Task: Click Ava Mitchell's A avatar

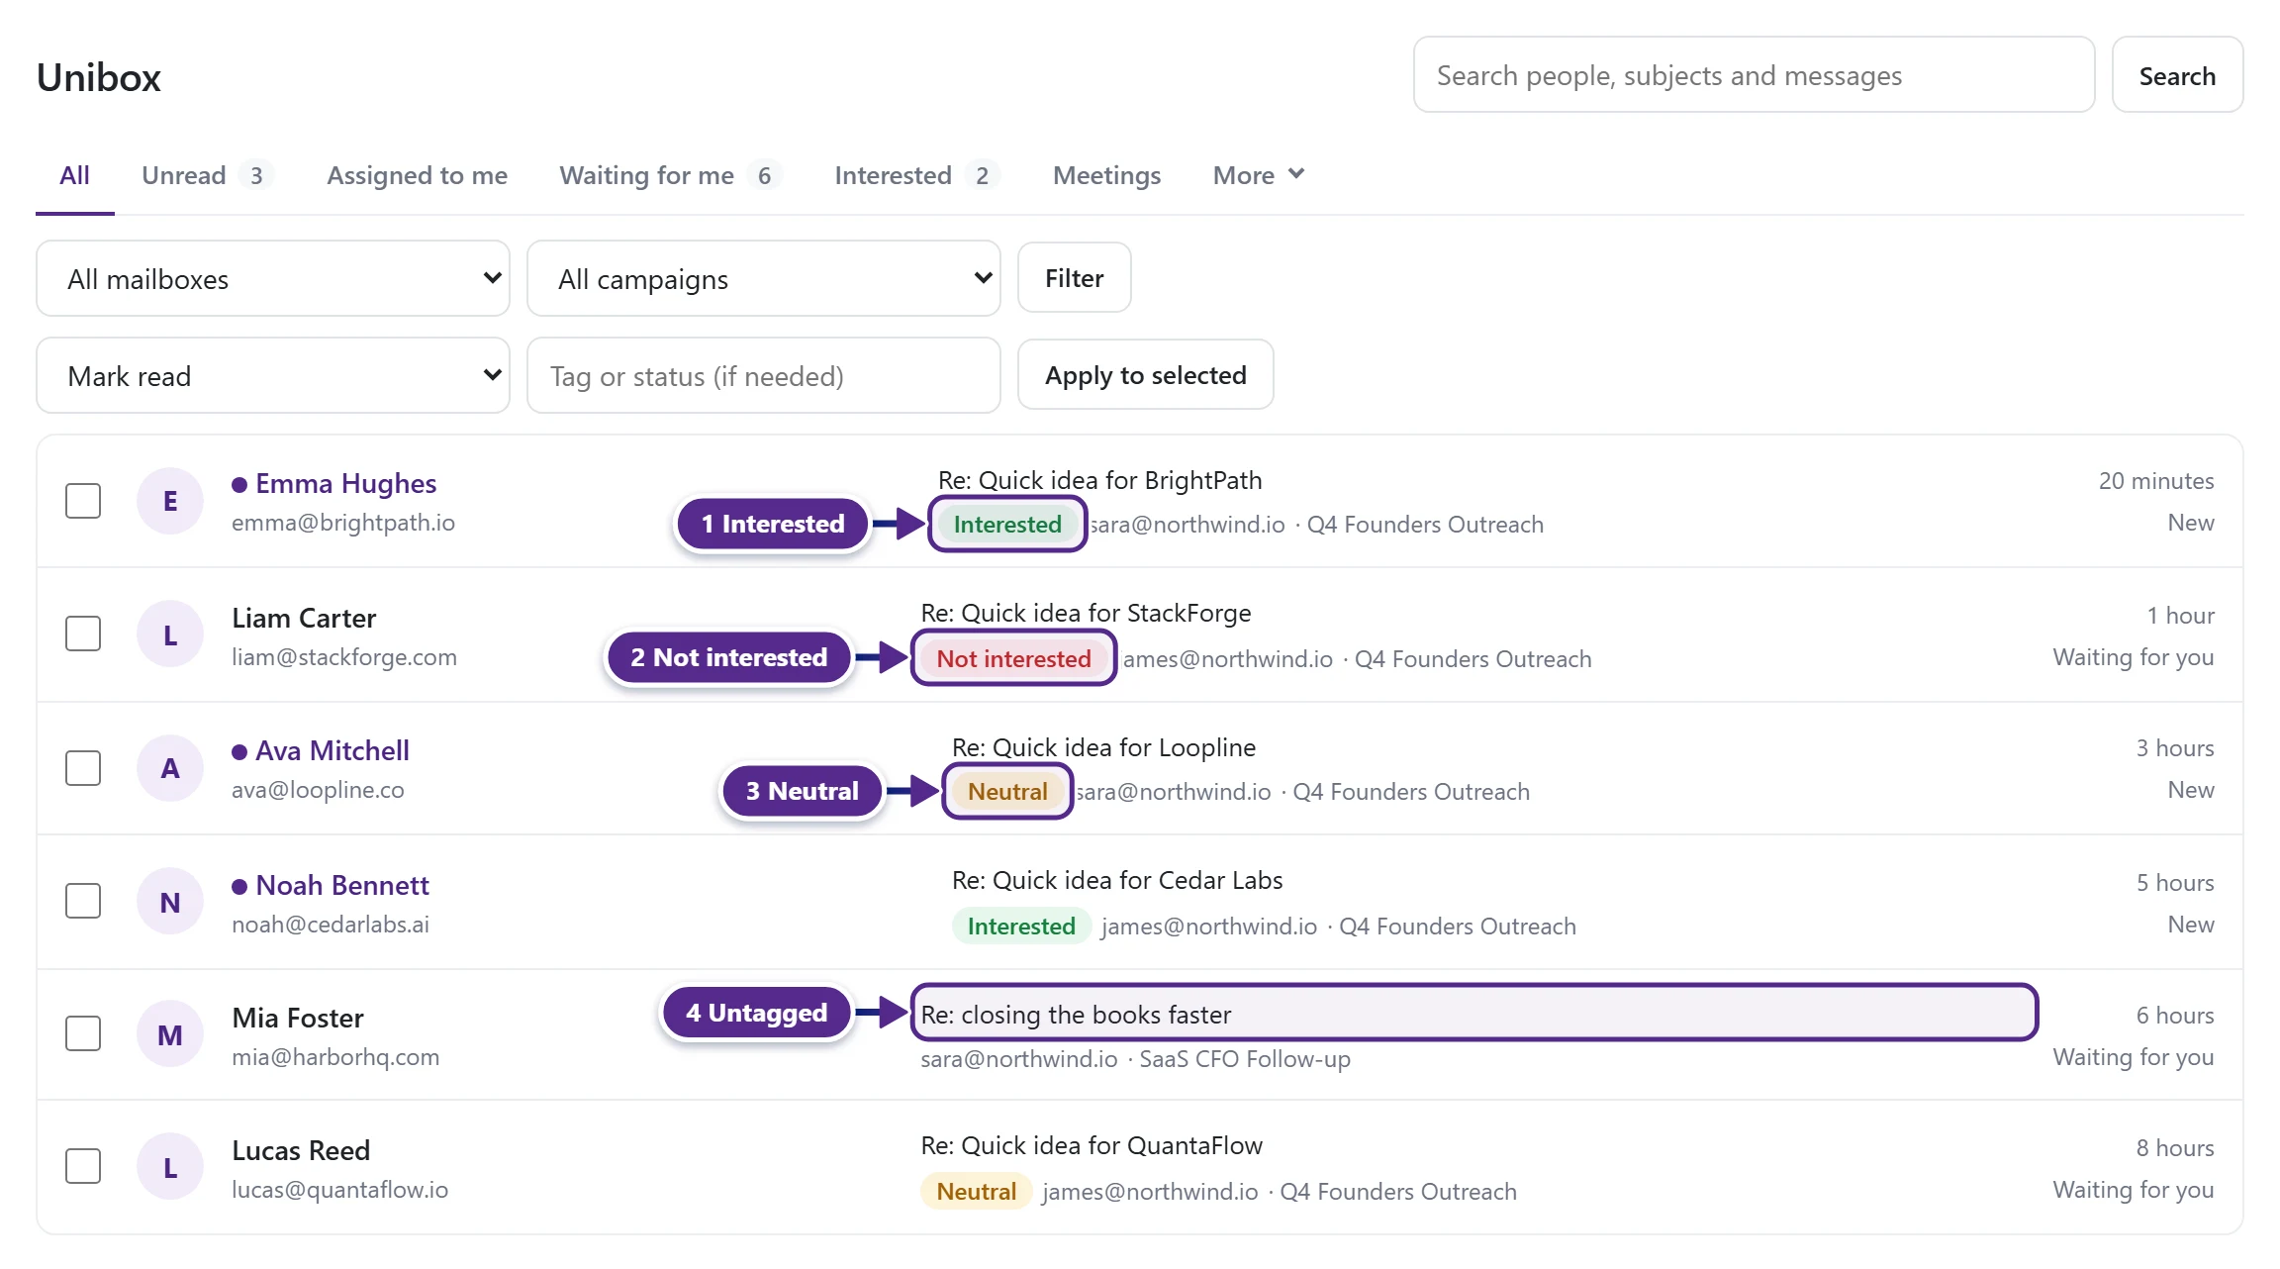Action: pyautogui.click(x=170, y=768)
